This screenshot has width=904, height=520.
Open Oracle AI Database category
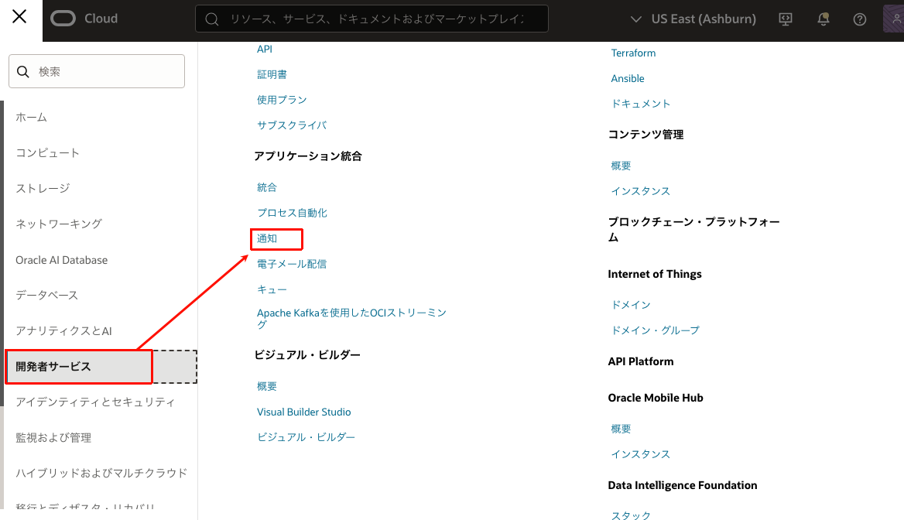[x=62, y=260]
